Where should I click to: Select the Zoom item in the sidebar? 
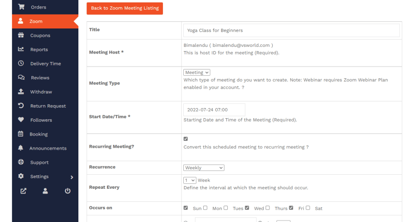coord(45,21)
